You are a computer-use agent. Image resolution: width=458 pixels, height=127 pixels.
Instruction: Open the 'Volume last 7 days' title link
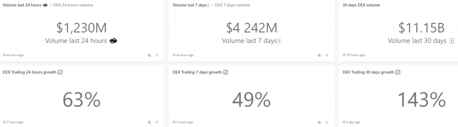tap(189, 5)
